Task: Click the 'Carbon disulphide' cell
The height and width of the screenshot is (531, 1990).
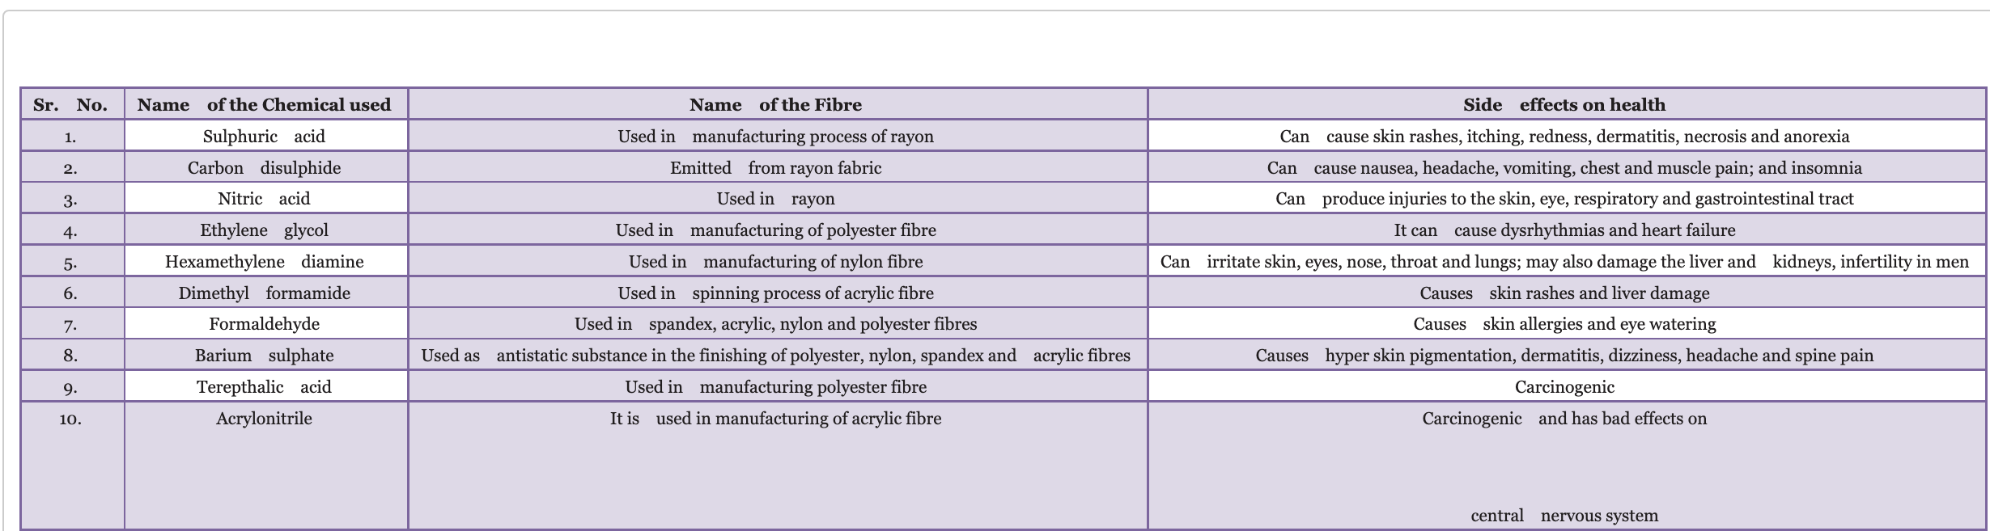Action: [x=265, y=167]
